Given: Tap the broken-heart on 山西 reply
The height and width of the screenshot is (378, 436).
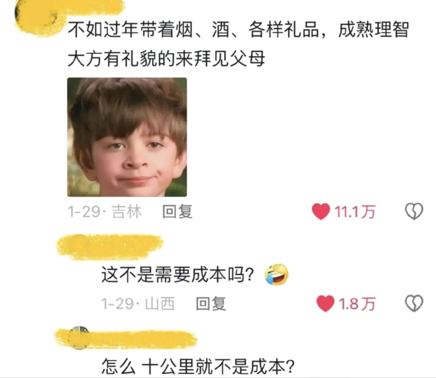Looking at the screenshot, I should (414, 304).
